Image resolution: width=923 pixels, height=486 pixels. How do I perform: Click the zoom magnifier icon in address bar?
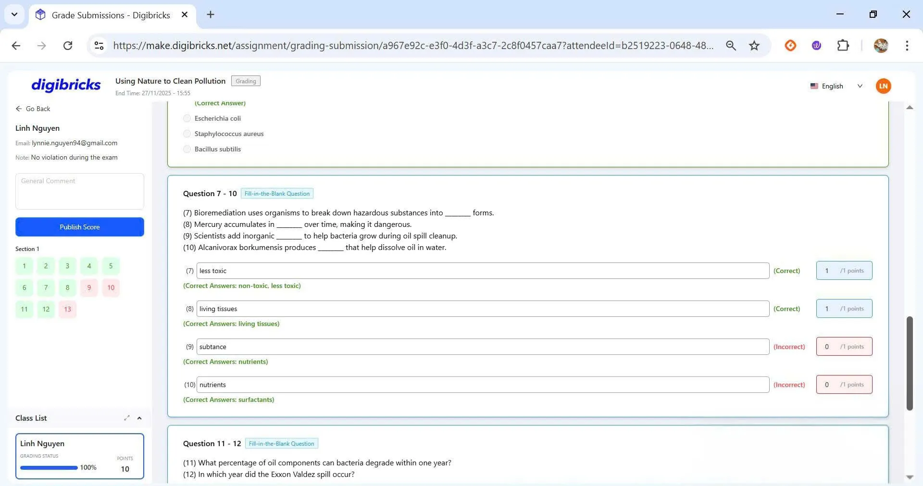[731, 46]
